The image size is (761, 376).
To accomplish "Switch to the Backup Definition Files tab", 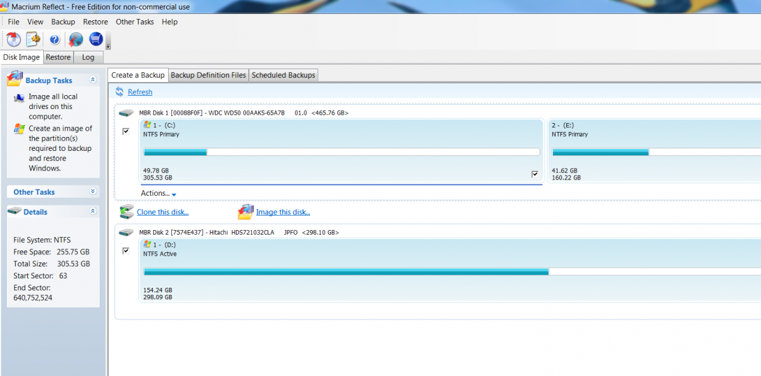I will (208, 75).
